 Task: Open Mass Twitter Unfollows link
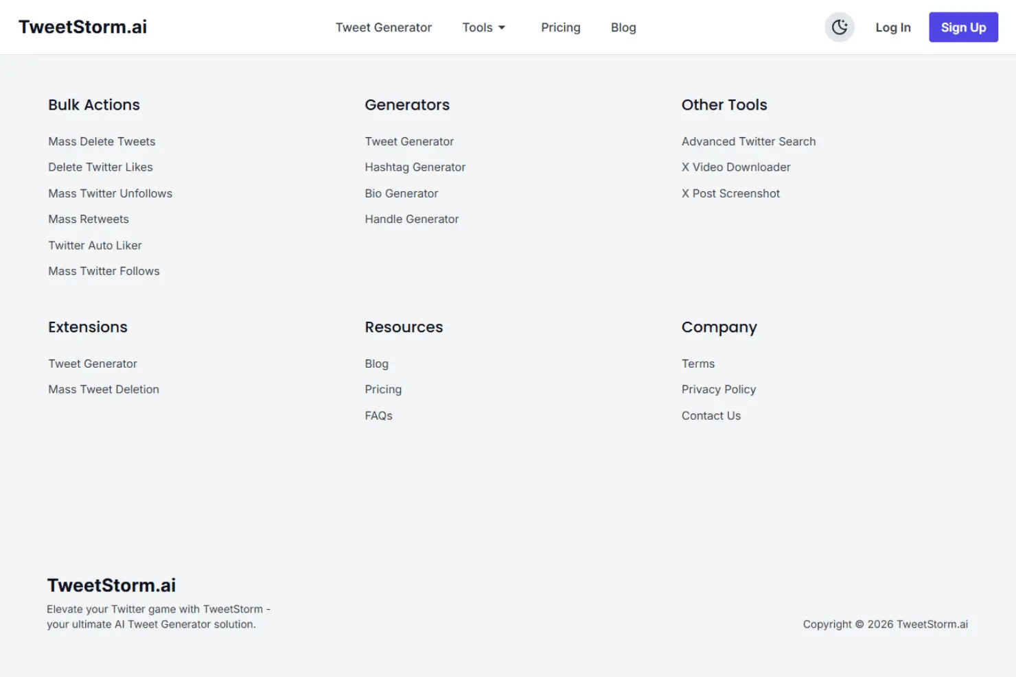point(110,193)
